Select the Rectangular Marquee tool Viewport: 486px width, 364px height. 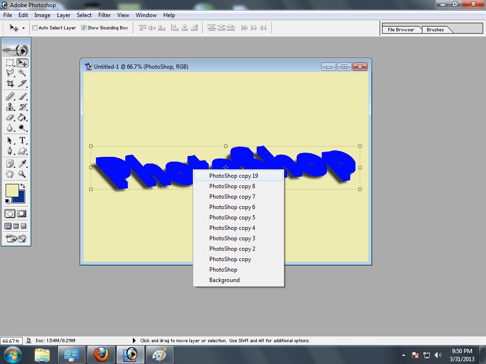(9, 63)
